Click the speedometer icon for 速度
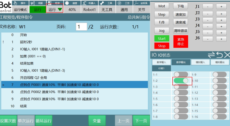 pos(67,3)
